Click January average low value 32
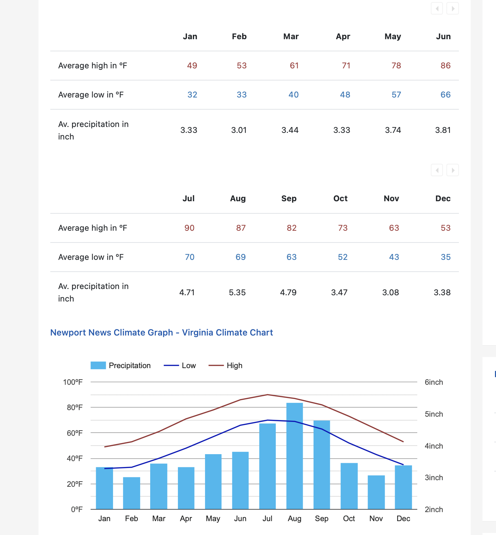 193,95
